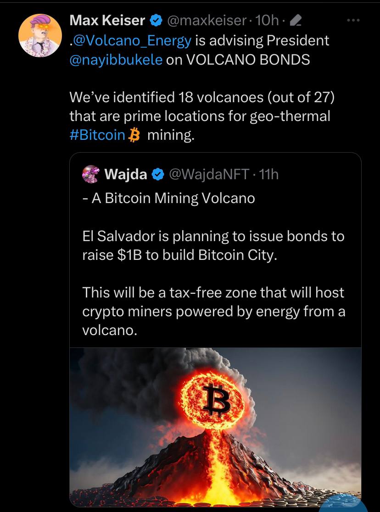Click Max Keiser's blue verified badge
Screen dimensions: 380x512
coord(156,21)
